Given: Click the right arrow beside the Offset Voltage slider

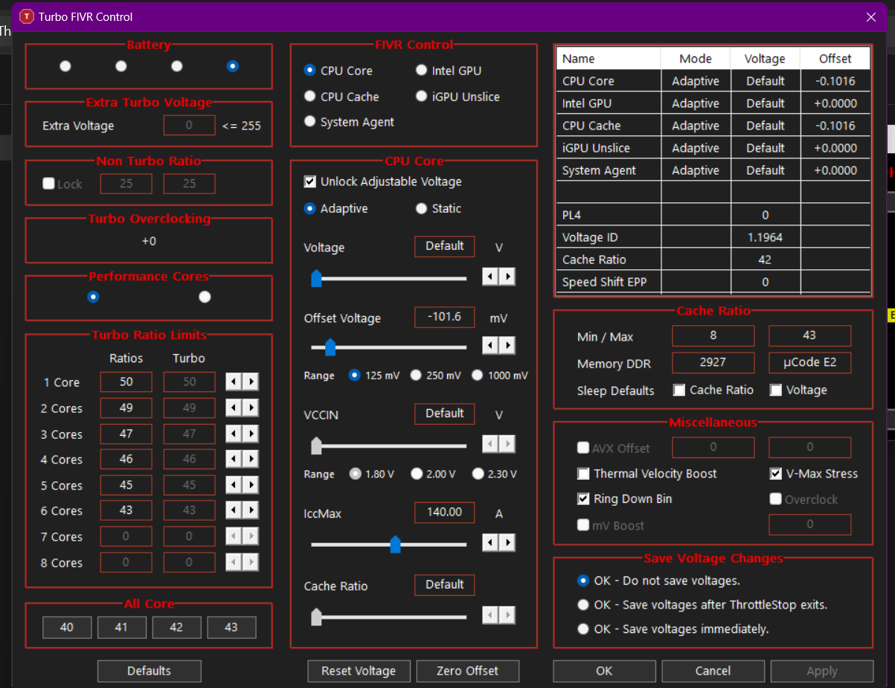Looking at the screenshot, I should (x=507, y=345).
